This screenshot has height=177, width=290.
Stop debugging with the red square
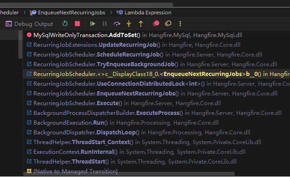point(77,24)
